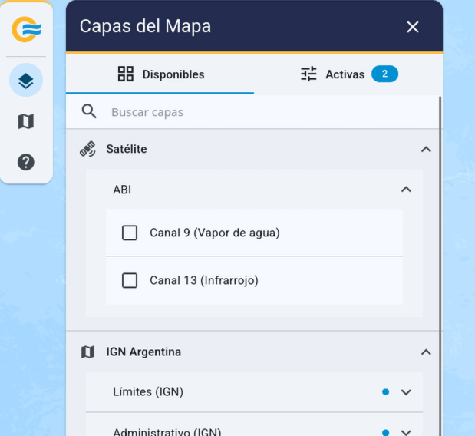
Task: Enable Canal 13 (Infrarrojo) checkbox
Action: click(x=130, y=280)
